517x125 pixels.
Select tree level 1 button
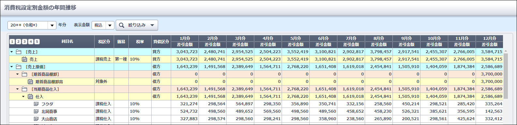coord(12,41)
